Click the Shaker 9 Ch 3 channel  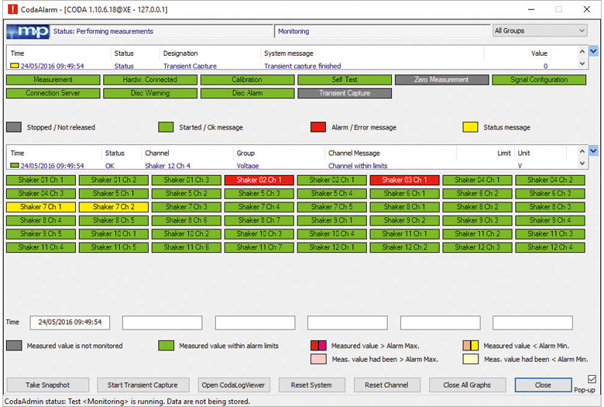[x=477, y=221]
